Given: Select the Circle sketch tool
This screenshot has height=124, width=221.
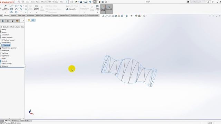Looking at the screenshot, I should coord(16,6).
